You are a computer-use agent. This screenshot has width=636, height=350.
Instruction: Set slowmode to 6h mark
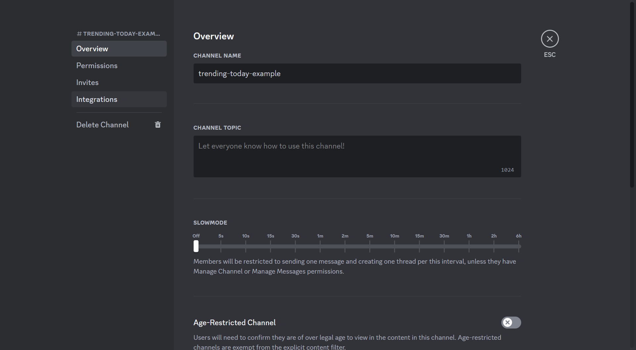point(519,246)
